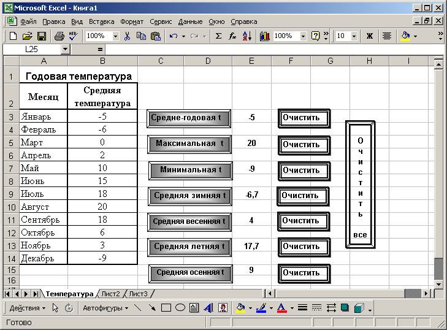Click the Средне-годовая t button

coord(189,118)
